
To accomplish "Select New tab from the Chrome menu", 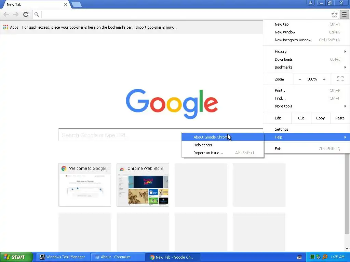I will click(307, 24).
